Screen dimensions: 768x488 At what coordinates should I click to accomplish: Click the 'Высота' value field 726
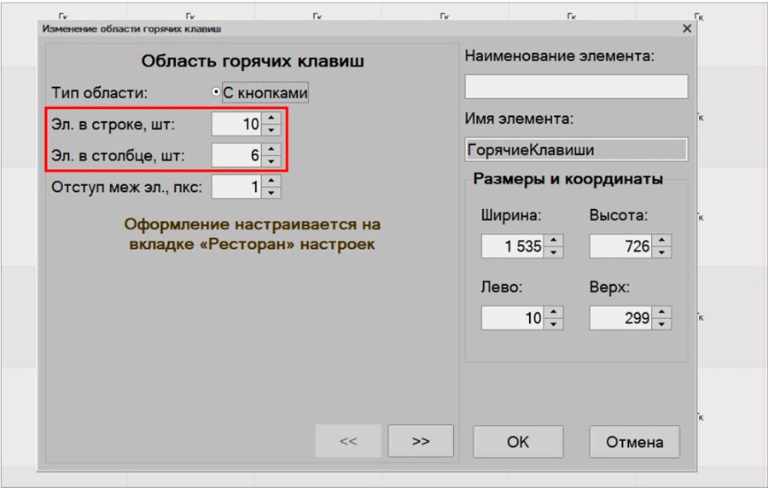click(620, 246)
